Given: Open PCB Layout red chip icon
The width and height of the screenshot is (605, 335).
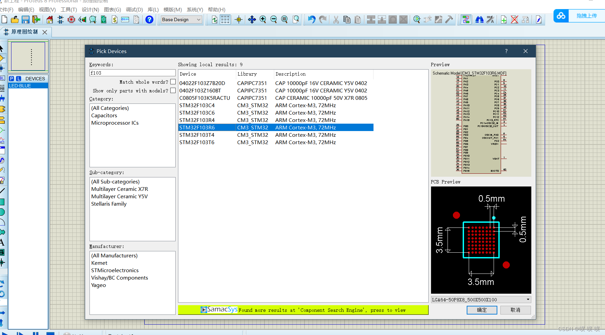Looking at the screenshot, I should pyautogui.click(x=71, y=19).
